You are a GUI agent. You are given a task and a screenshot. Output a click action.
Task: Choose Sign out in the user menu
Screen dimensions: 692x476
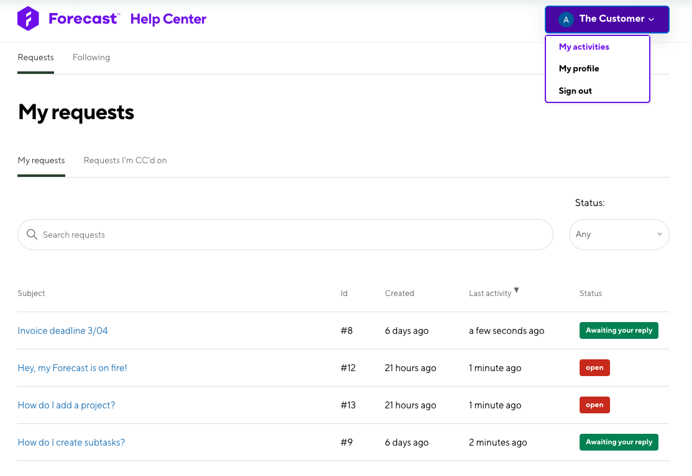click(575, 91)
